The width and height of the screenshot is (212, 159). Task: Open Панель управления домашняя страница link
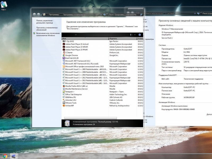click(45, 22)
